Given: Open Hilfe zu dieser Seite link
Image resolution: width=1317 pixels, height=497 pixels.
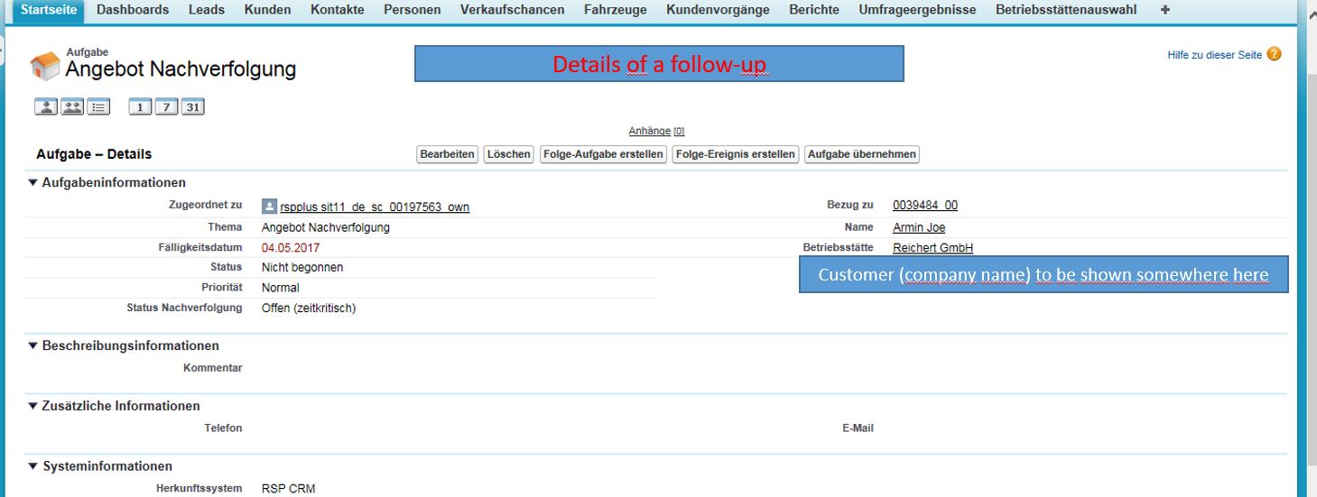Looking at the screenshot, I should pos(1215,55).
